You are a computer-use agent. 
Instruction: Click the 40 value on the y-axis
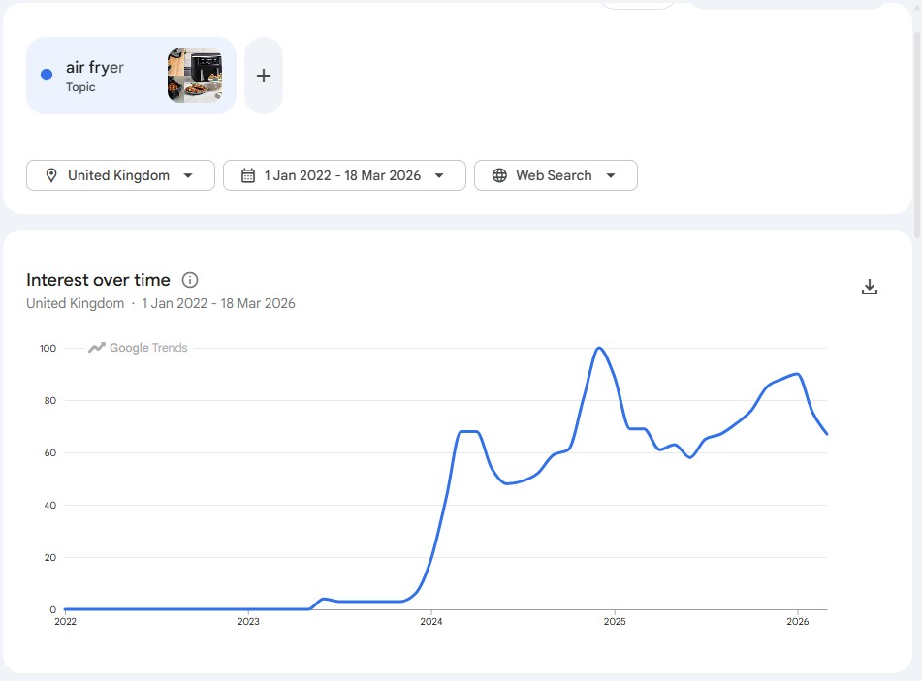click(50, 505)
